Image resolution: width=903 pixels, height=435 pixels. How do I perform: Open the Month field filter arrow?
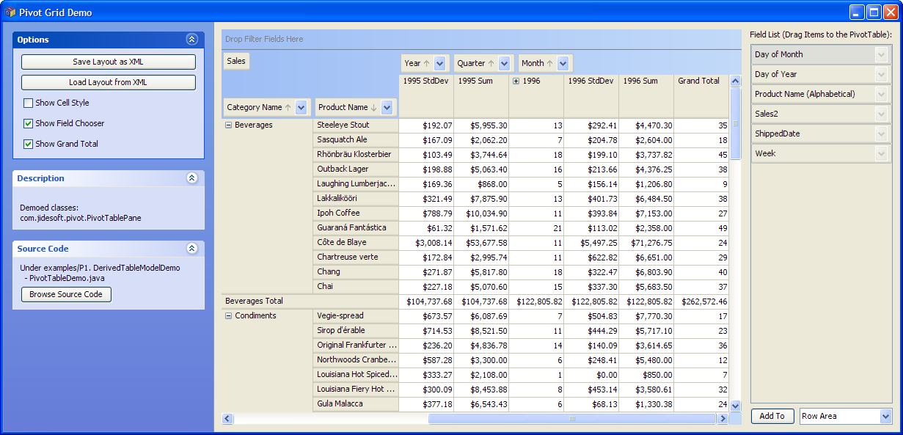pos(563,64)
